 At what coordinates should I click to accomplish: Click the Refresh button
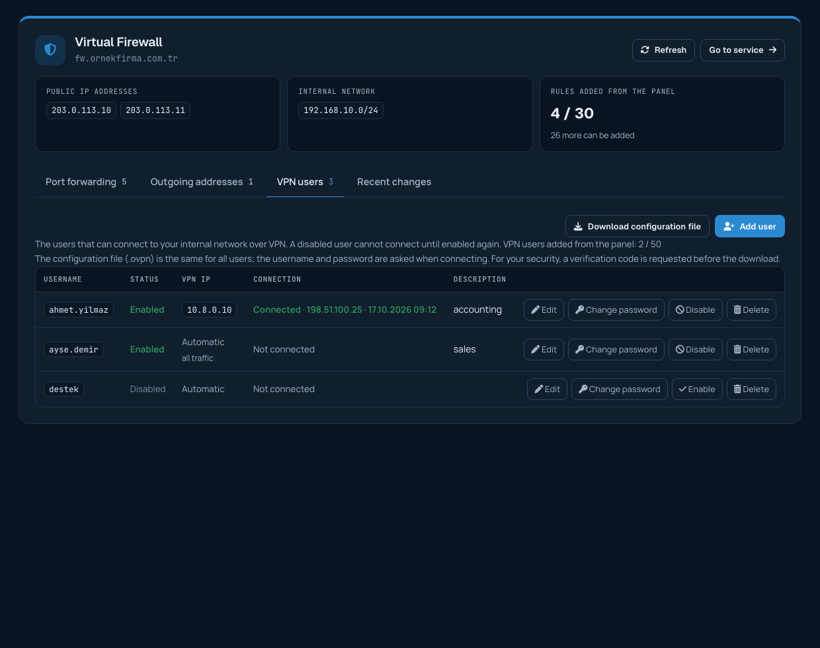pos(663,50)
